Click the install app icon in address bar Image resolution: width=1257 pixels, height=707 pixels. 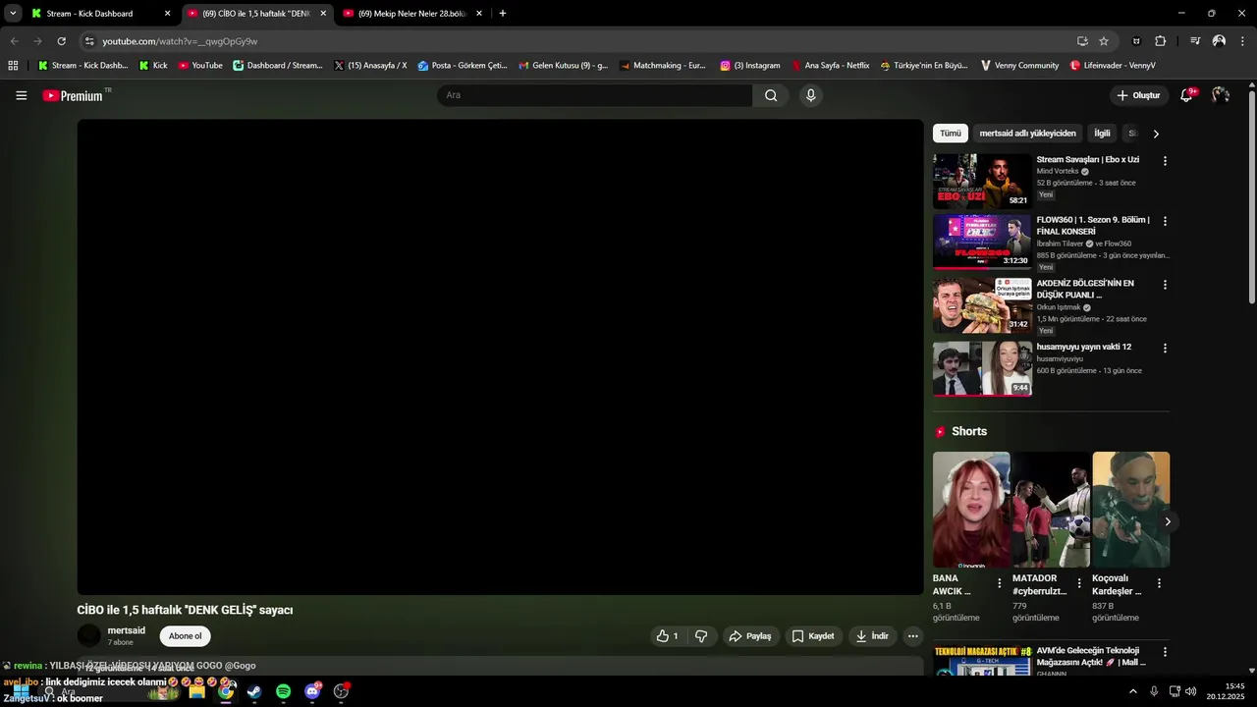(x=1082, y=41)
